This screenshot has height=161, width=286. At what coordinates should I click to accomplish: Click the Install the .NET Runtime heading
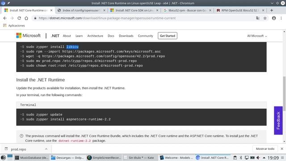(x=41, y=80)
